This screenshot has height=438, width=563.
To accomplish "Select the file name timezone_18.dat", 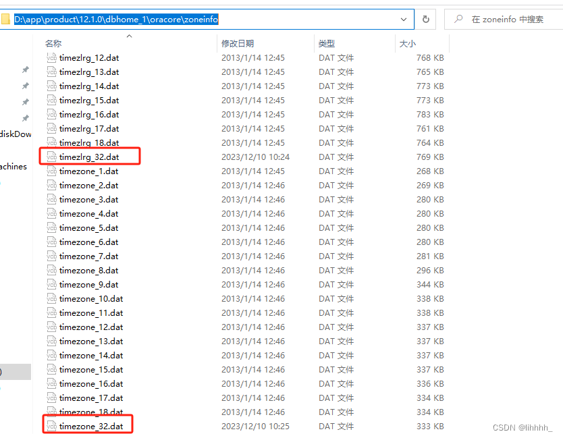I will click(91, 412).
